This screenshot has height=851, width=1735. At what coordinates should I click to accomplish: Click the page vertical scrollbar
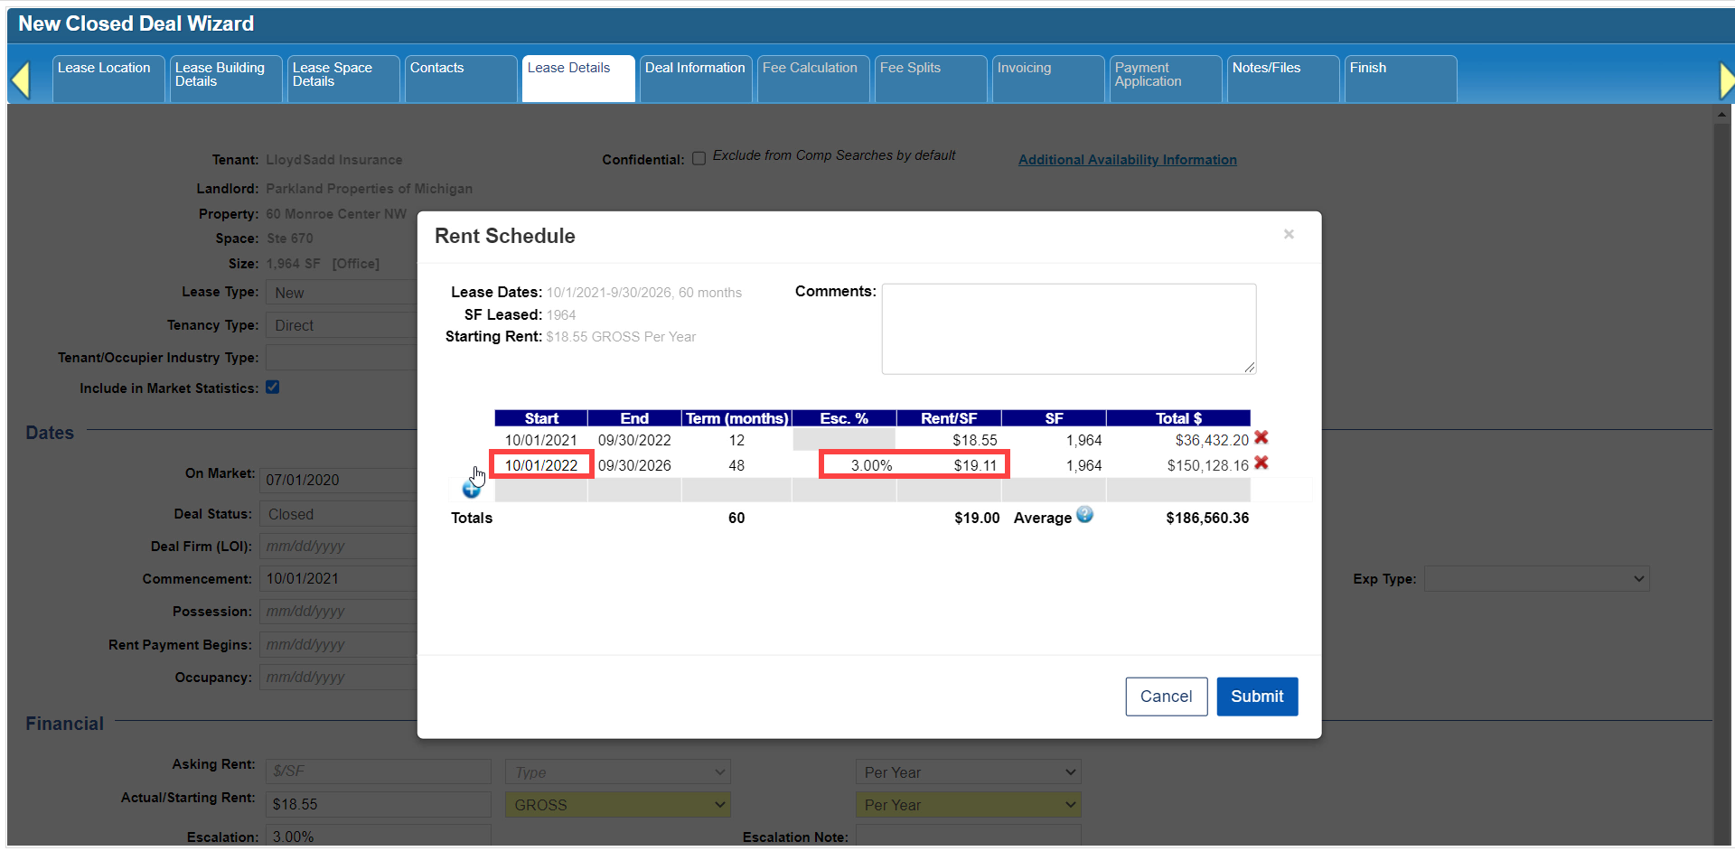1721,477
